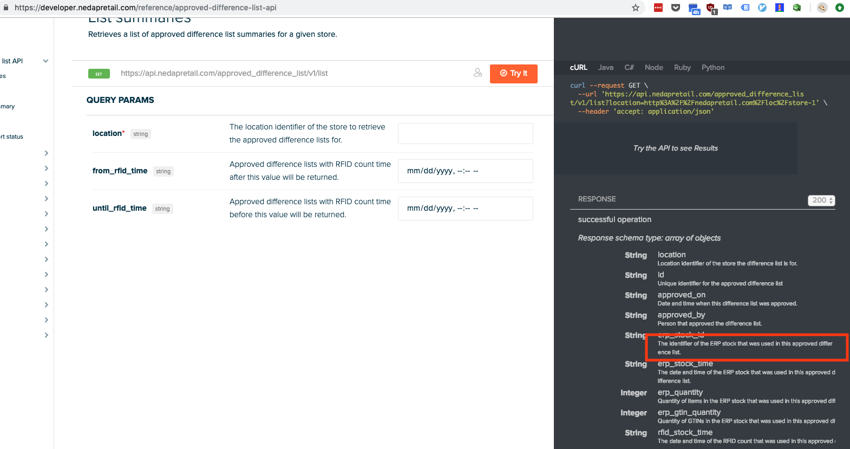Click the api.nedapretail.com endpoint URL text
The height and width of the screenshot is (449, 850).
[224, 73]
